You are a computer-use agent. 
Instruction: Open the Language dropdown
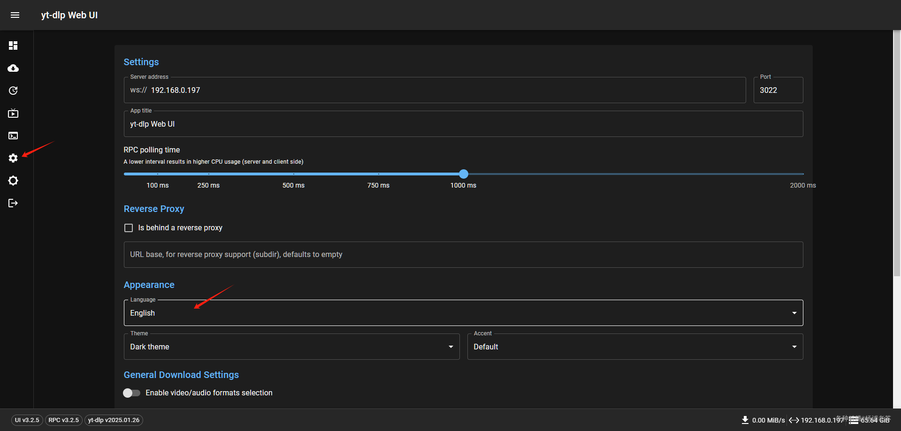[463, 313]
